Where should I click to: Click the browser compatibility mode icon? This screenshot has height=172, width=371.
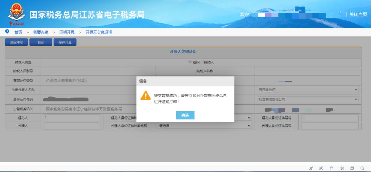point(321,168)
